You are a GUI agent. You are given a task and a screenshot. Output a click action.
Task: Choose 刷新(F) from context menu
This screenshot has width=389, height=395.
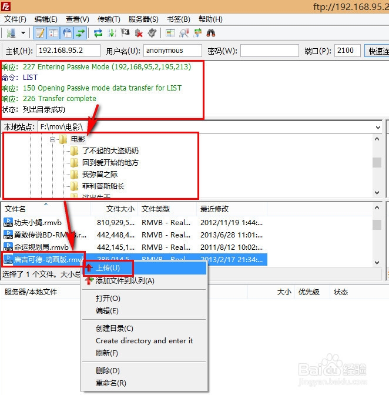pyautogui.click(x=145, y=353)
